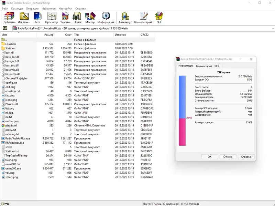The image size is (275, 206).
Task: Open the Избранное menu
Action: pos(48,8)
